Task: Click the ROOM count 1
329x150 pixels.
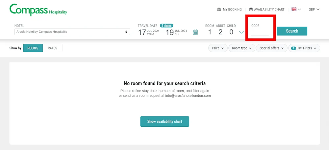Action: (210, 32)
